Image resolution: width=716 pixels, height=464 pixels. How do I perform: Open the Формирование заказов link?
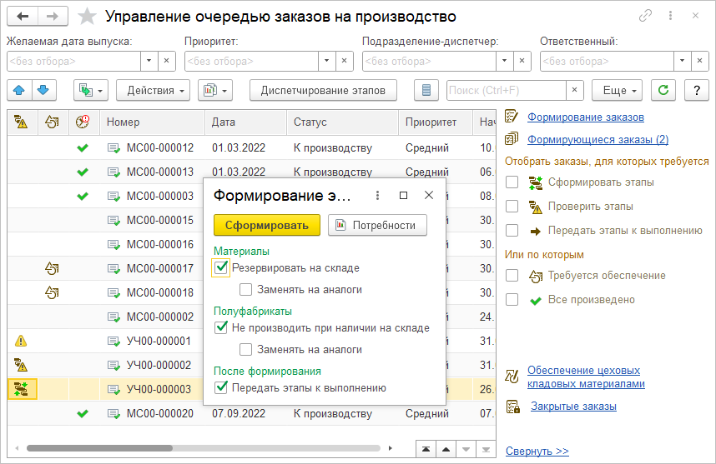pyautogui.click(x=586, y=117)
